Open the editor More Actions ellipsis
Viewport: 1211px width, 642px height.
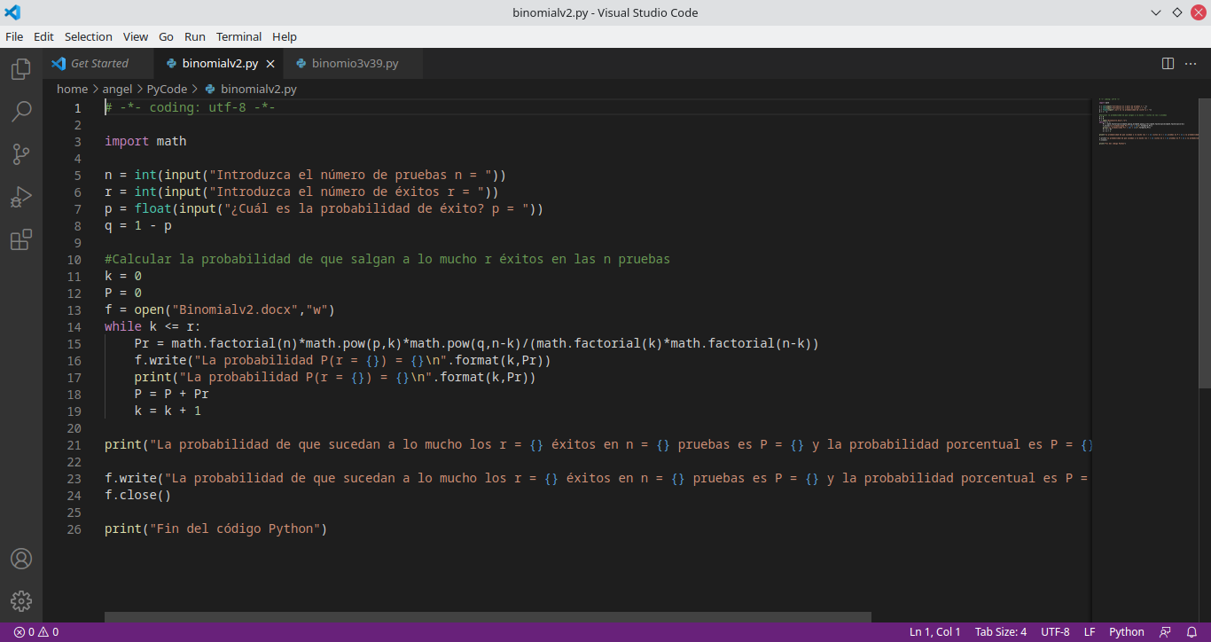tap(1192, 64)
